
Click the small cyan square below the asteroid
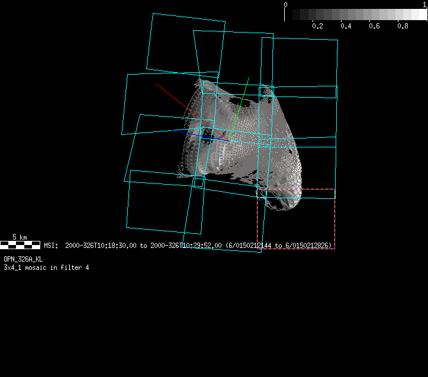point(198,182)
